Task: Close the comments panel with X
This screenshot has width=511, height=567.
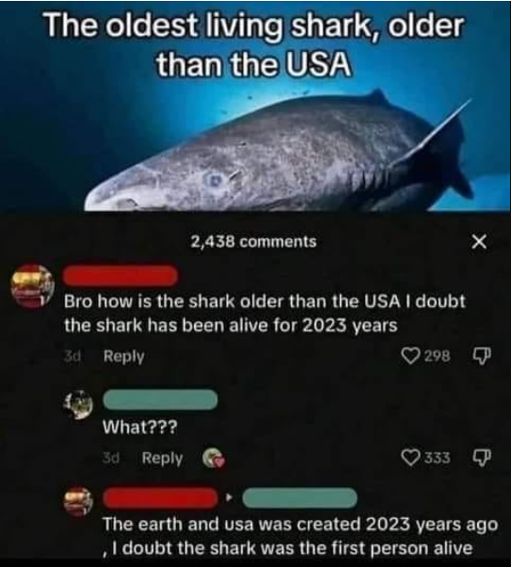Action: click(x=479, y=241)
